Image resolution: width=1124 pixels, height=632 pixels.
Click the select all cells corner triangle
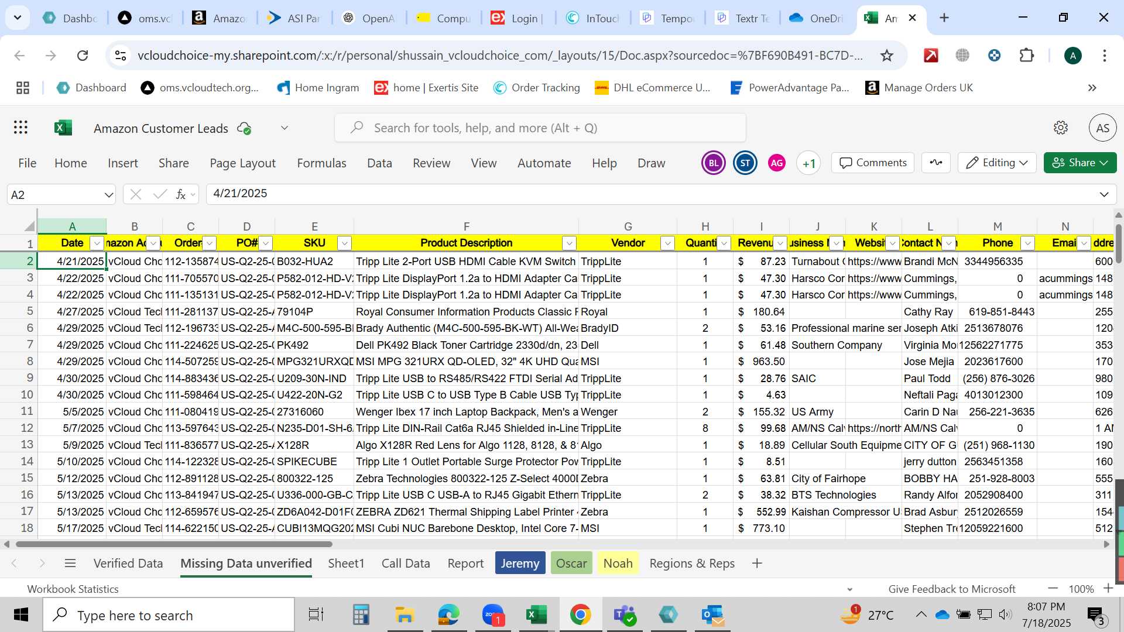pos(29,226)
